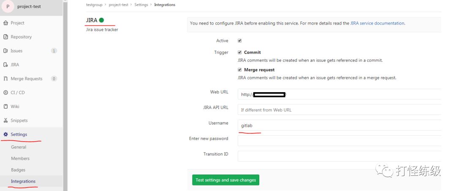Click the Web URL input field
Screen dimensions: 456x191
[x=339, y=94]
